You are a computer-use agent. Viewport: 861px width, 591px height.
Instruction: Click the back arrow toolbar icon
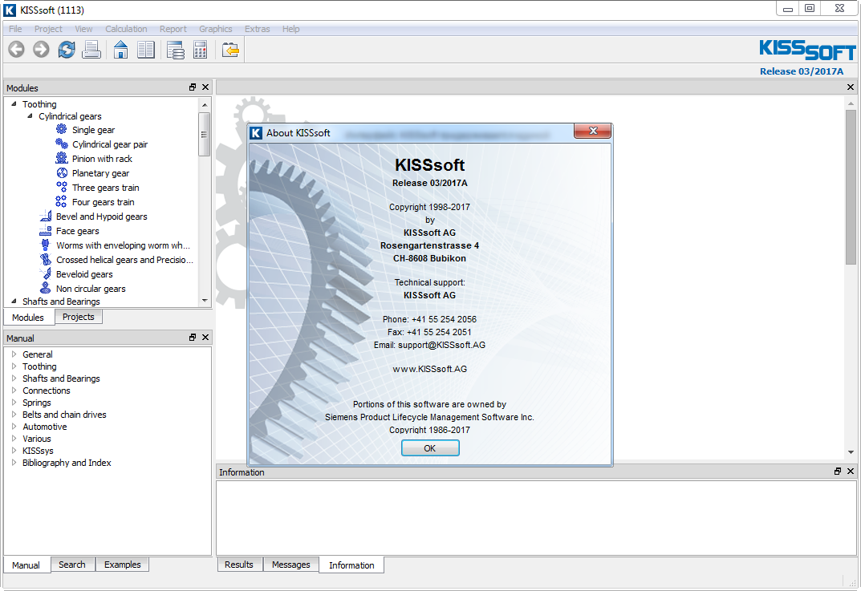click(17, 50)
